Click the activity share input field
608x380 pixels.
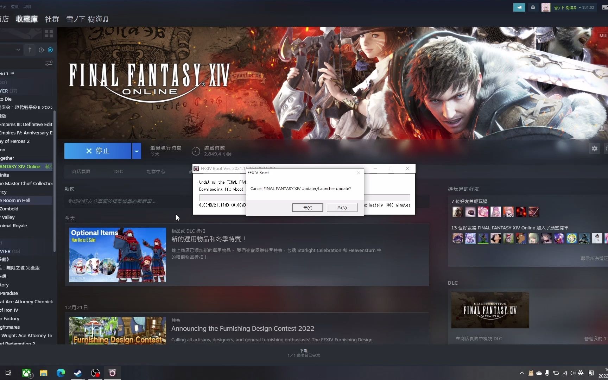247,201
